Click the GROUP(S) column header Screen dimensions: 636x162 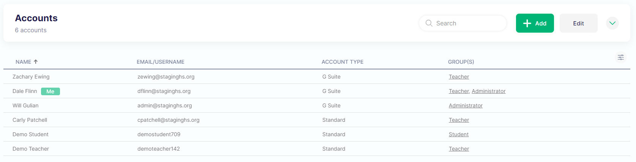(x=461, y=62)
